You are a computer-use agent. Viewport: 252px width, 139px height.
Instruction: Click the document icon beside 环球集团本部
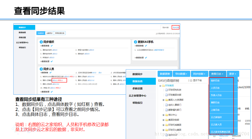pyautogui.click(x=166, y=95)
